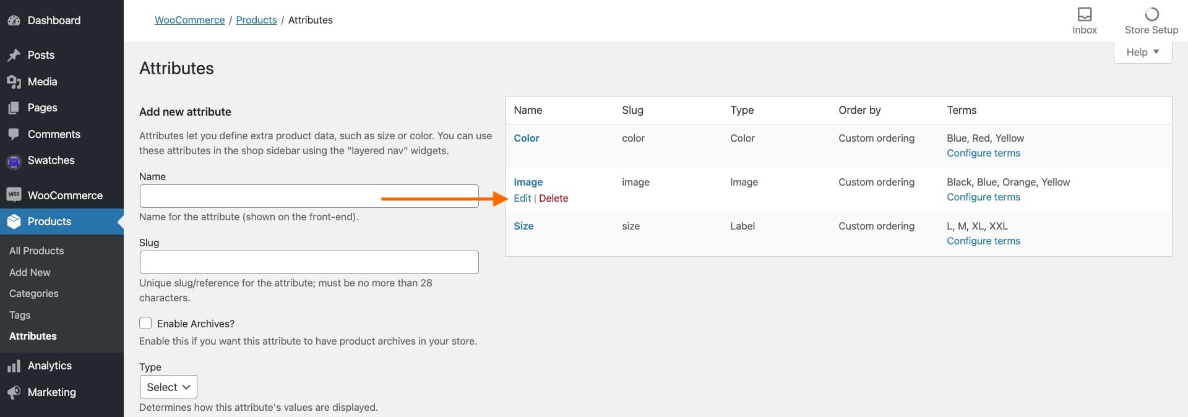Toggle the Enable Archives checkbox

pos(145,323)
